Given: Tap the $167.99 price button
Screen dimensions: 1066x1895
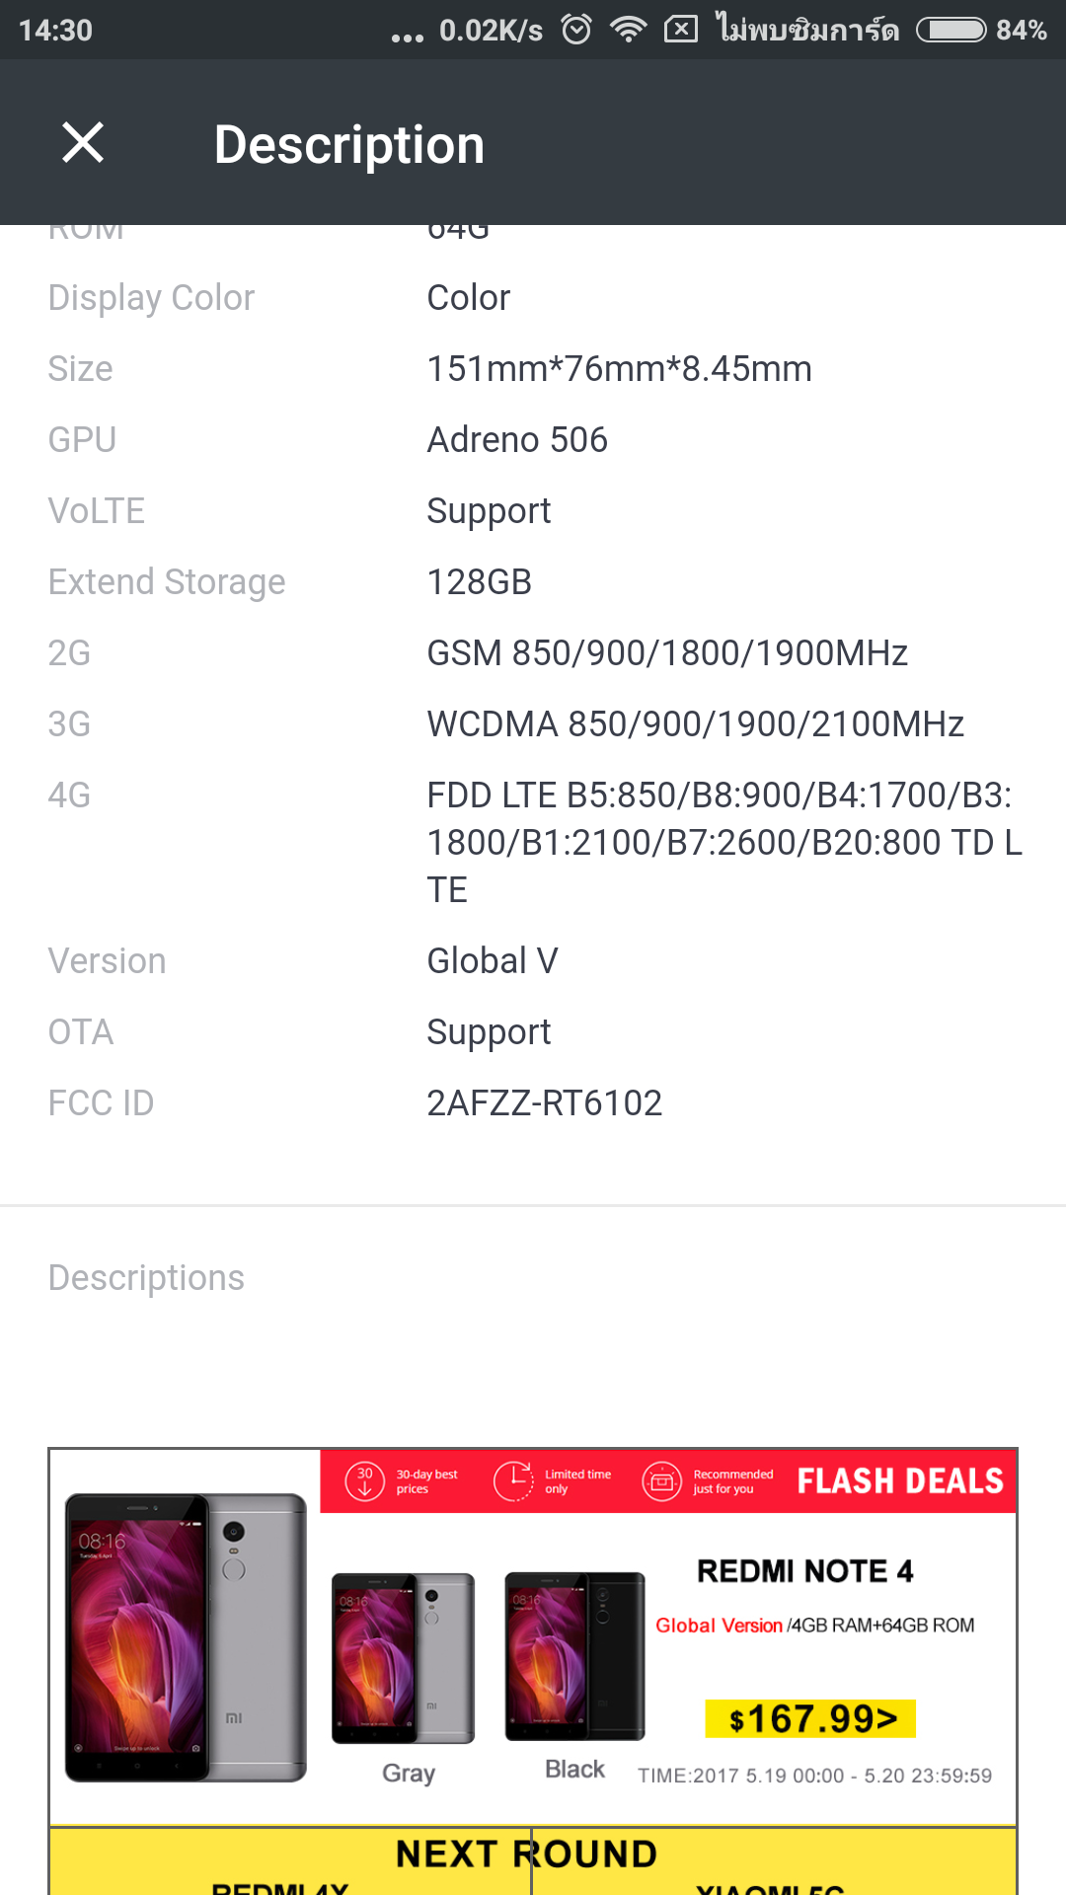Looking at the screenshot, I should [810, 1718].
